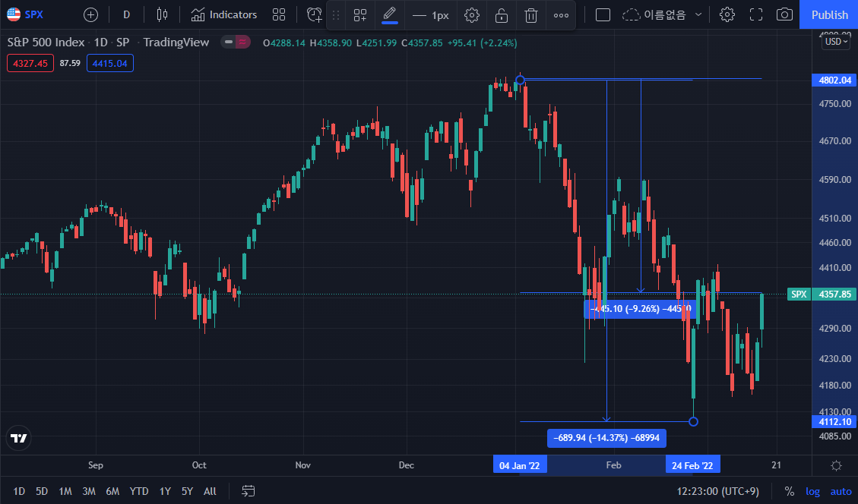
Task: Select the 3M date range
Action: point(89,491)
